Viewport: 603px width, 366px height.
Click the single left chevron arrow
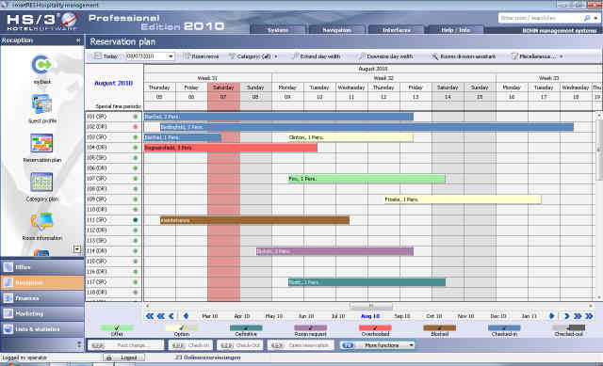[171, 316]
